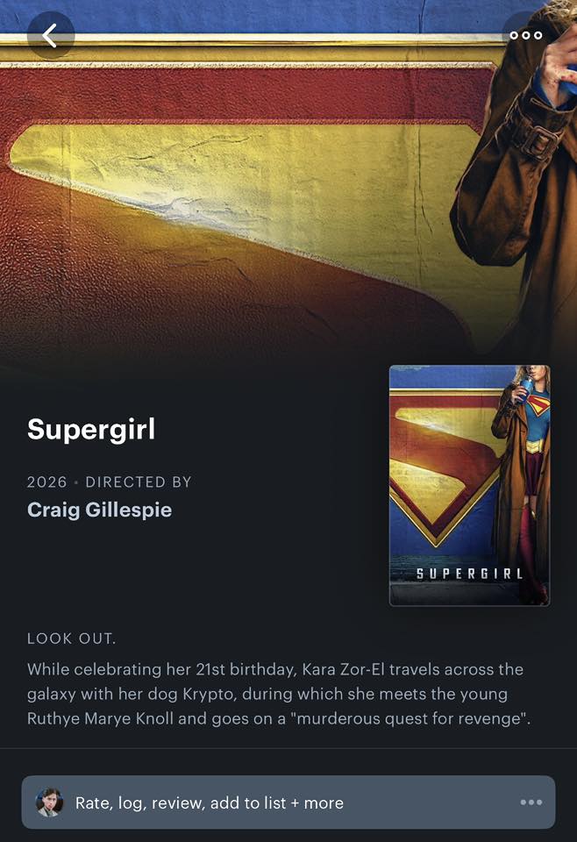Tap the ellipsis inside the rate bar
Viewport: 577px width, 842px height.
click(531, 803)
